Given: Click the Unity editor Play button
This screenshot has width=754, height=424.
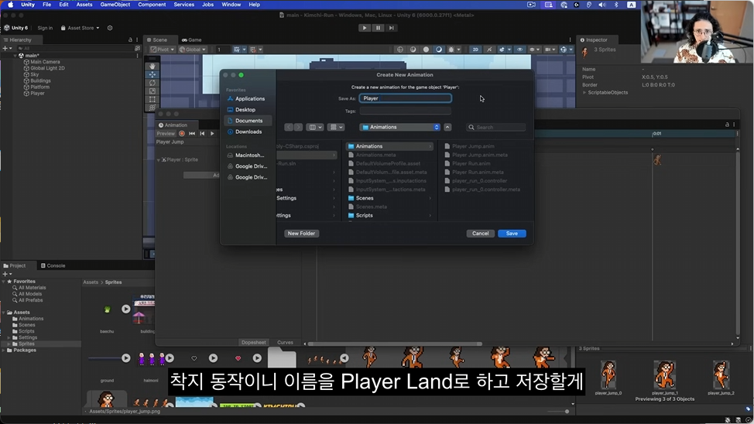Looking at the screenshot, I should pyautogui.click(x=365, y=28).
